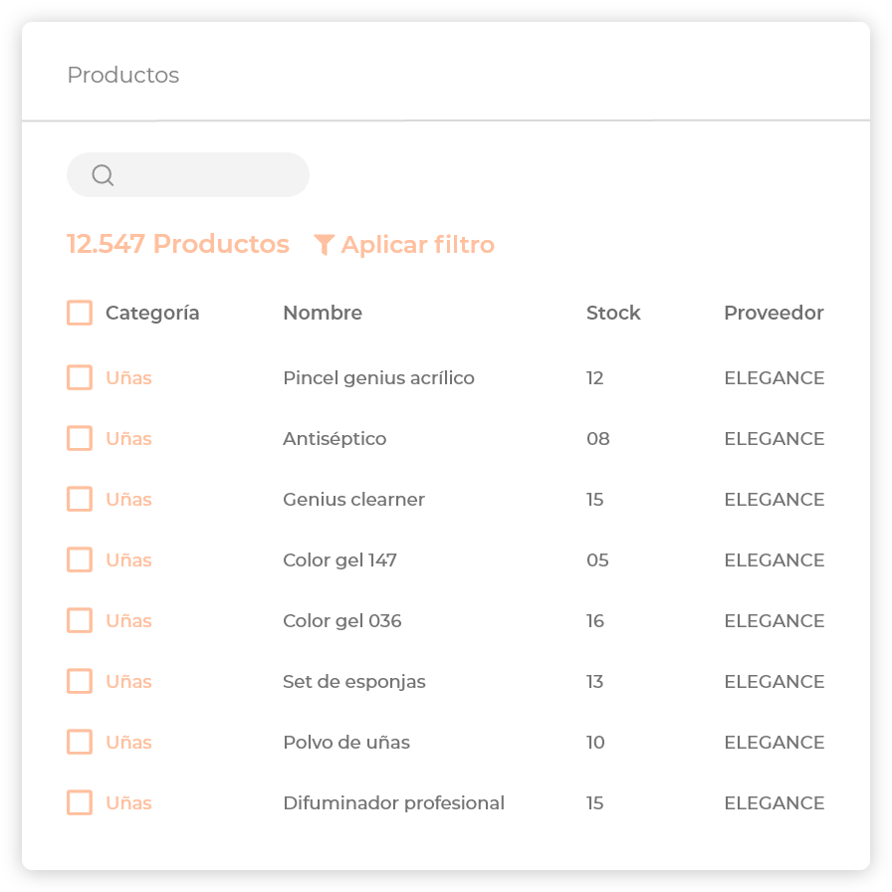Click the ELEGANCE proveedor entry for Polvo de uñas
Viewport: 892px width, 892px height.
point(775,742)
